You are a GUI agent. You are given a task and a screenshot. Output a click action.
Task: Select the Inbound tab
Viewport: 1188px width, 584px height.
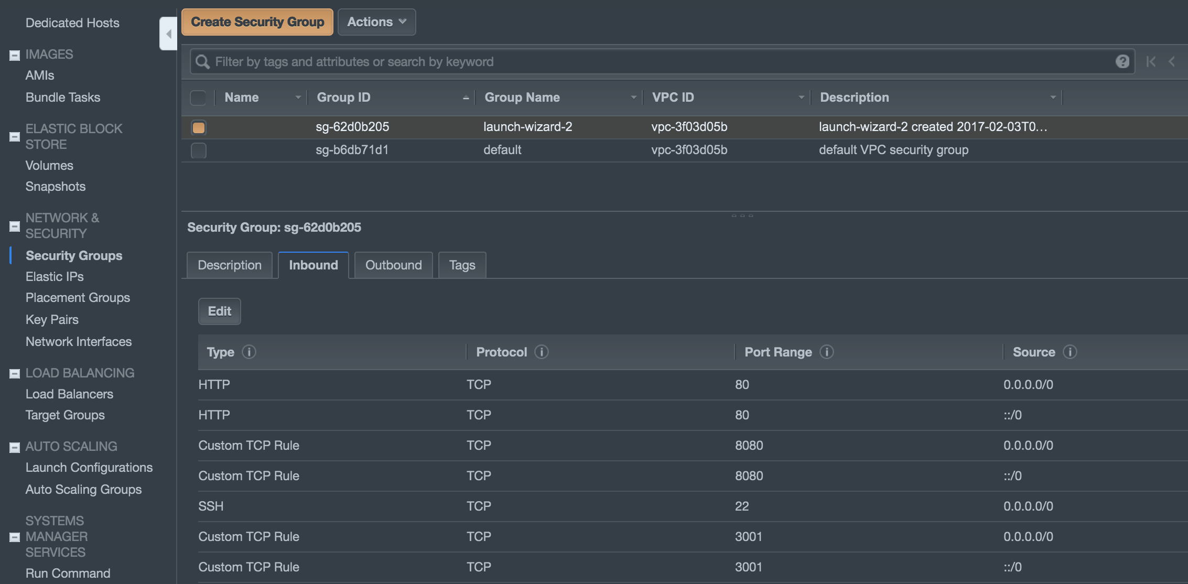[314, 265]
